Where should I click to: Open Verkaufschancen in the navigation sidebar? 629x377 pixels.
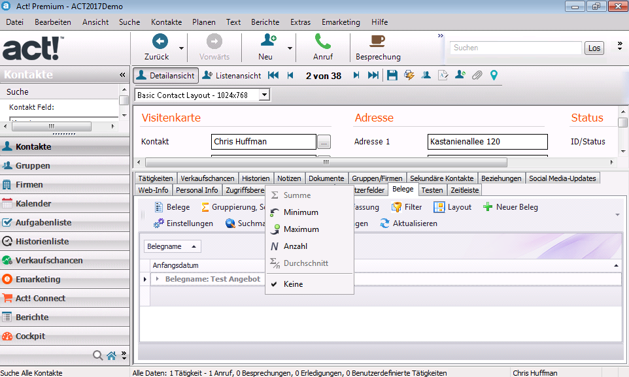65,260
